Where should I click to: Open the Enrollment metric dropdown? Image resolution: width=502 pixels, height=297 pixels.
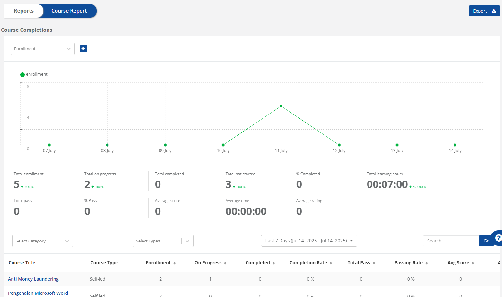coord(43,49)
